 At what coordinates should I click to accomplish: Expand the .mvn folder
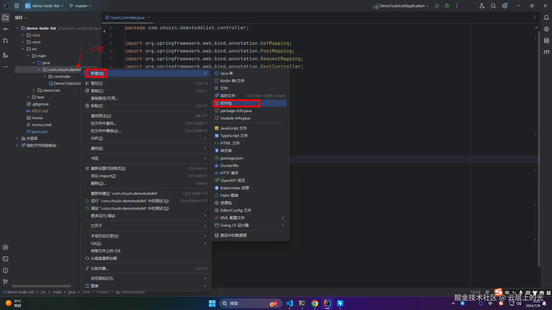23,42
